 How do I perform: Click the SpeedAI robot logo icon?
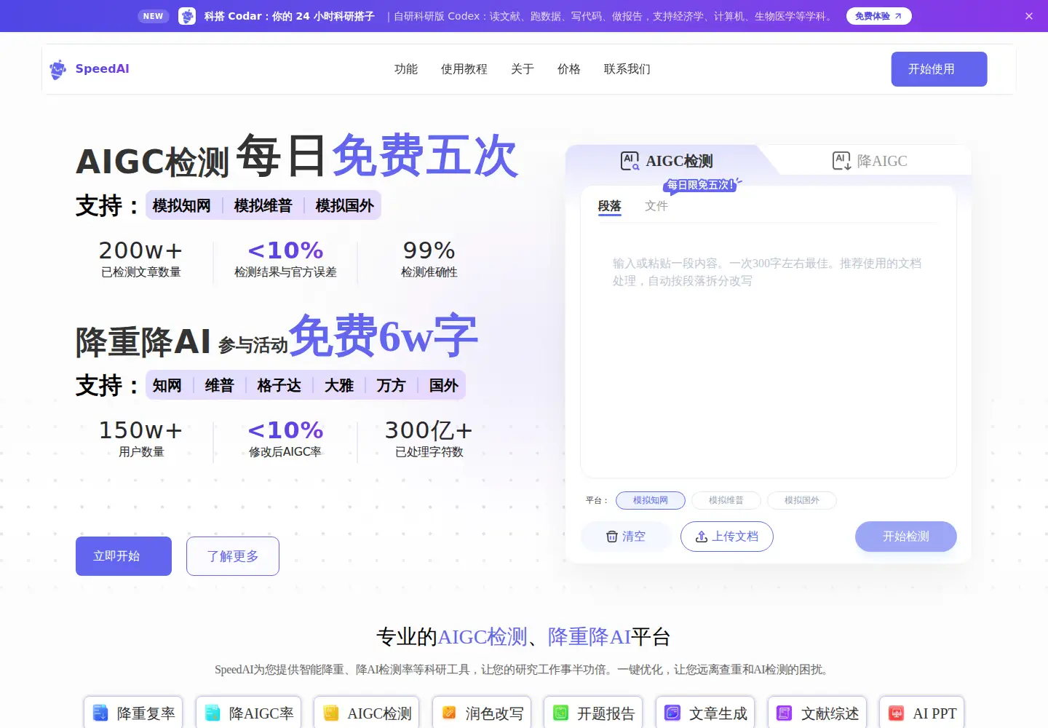(x=58, y=69)
